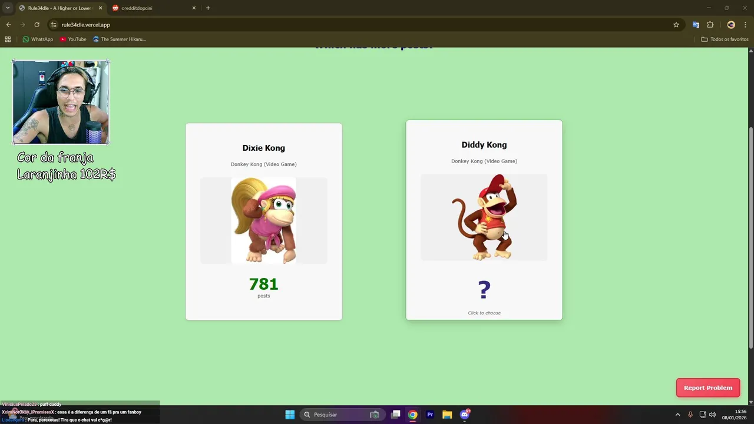
Task: Click the 'Click to choose' hint text
Action: pos(484,313)
